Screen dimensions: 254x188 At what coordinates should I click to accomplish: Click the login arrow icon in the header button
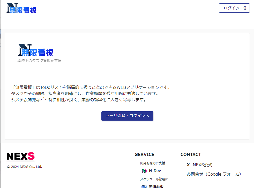[244, 8]
